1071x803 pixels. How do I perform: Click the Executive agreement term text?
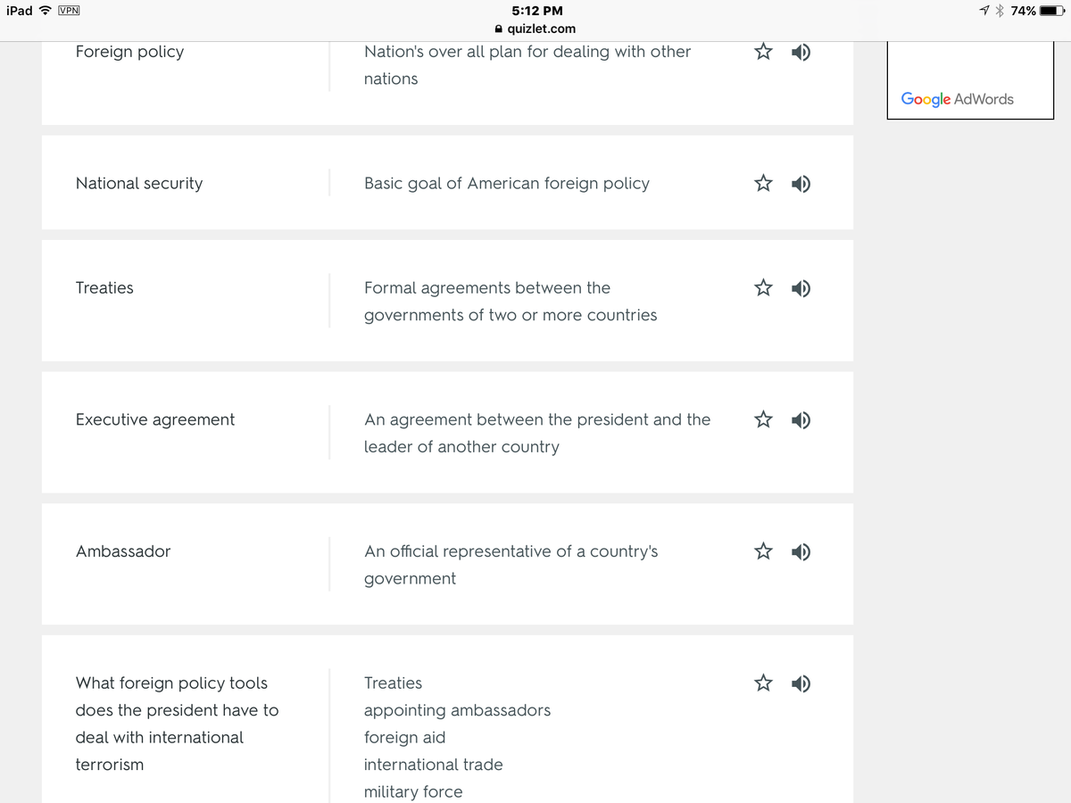coord(155,420)
